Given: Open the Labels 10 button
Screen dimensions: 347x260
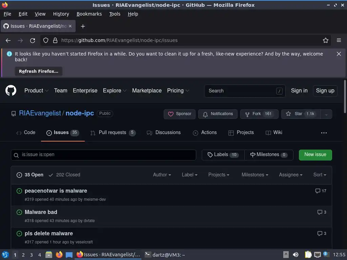Looking at the screenshot, I should pyautogui.click(x=223, y=155).
